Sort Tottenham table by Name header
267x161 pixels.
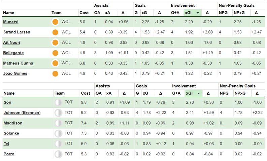click(x=9, y=93)
